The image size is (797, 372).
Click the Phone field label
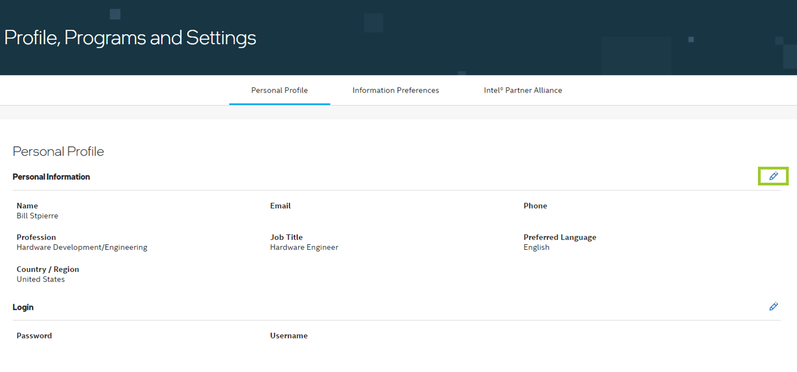tap(535, 206)
